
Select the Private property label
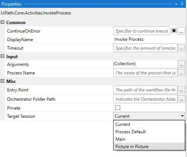click(14, 108)
